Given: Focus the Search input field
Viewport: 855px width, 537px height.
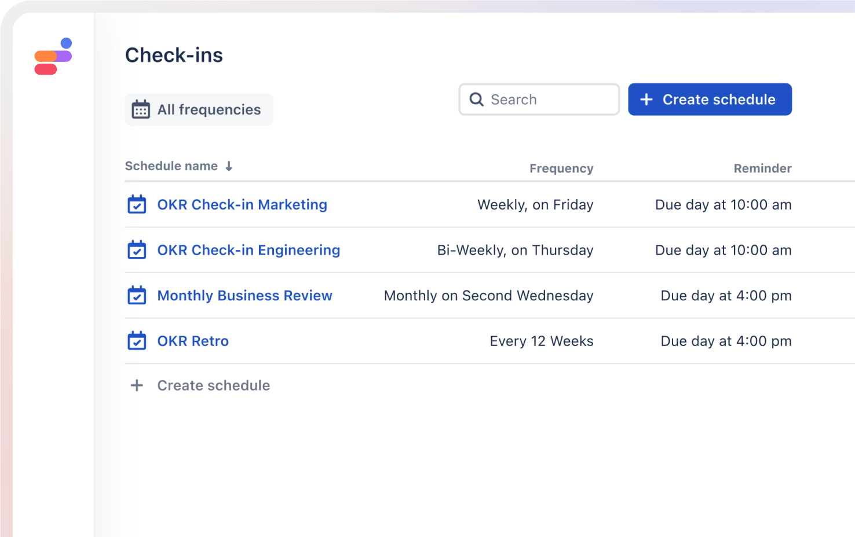Looking at the screenshot, I should tap(539, 100).
